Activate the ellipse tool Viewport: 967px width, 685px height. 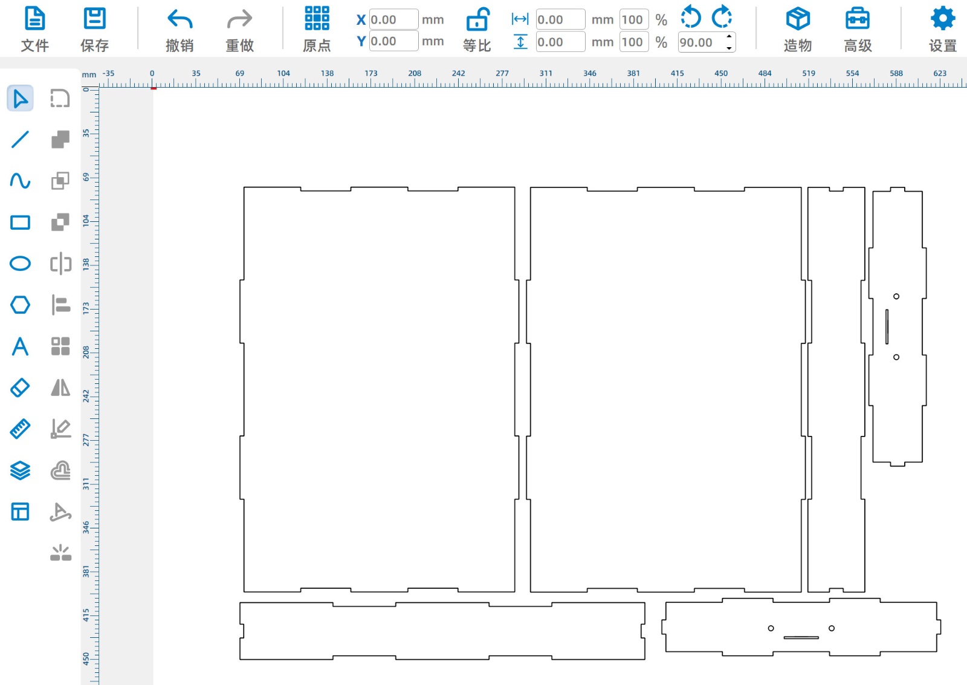20,264
